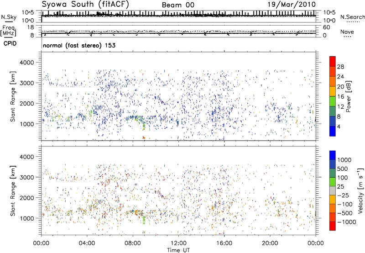Click the bright blue bottom Power swatch
365x253 pixels.
(x=333, y=131)
